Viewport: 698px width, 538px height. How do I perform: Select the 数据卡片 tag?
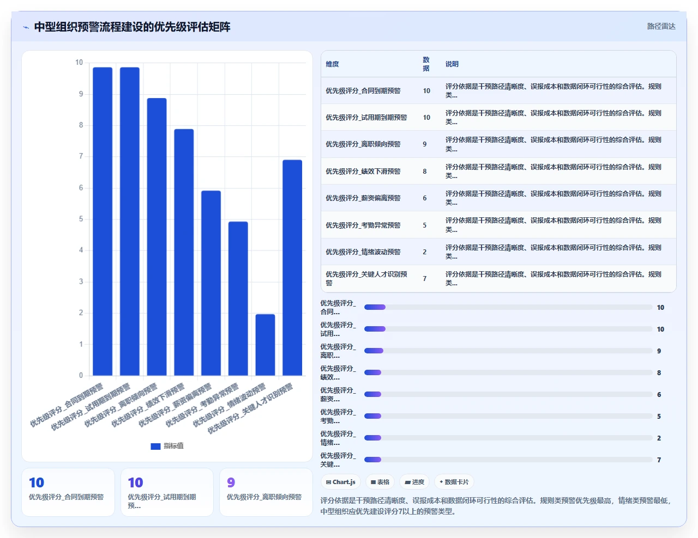tap(454, 482)
